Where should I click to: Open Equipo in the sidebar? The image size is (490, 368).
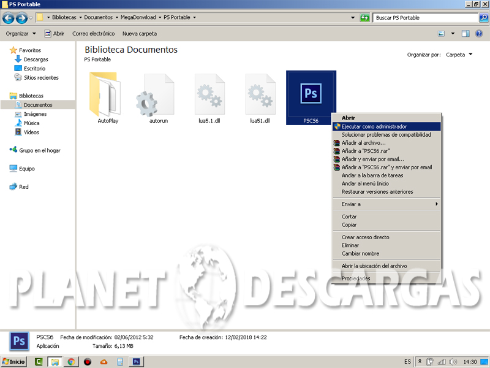[26, 168]
